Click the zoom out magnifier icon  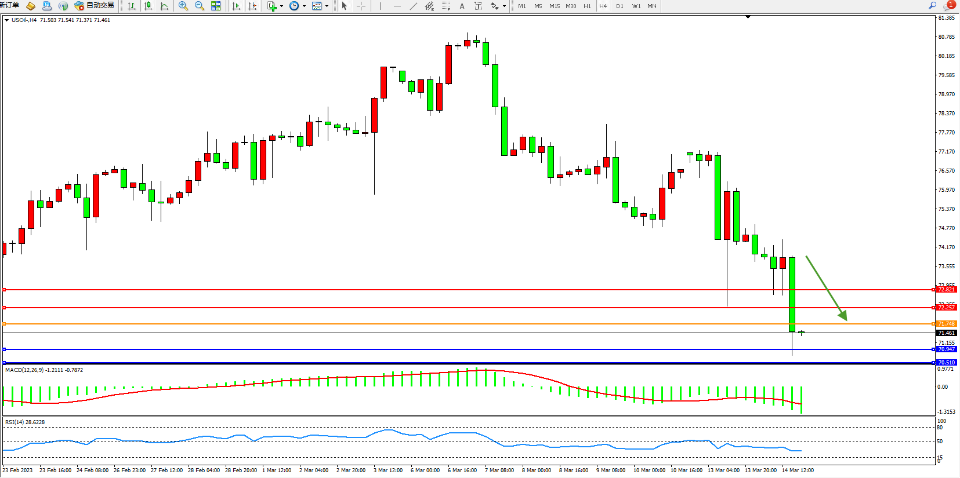click(x=200, y=6)
